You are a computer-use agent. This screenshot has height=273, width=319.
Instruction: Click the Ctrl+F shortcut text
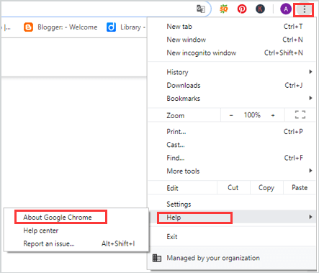[293, 158]
